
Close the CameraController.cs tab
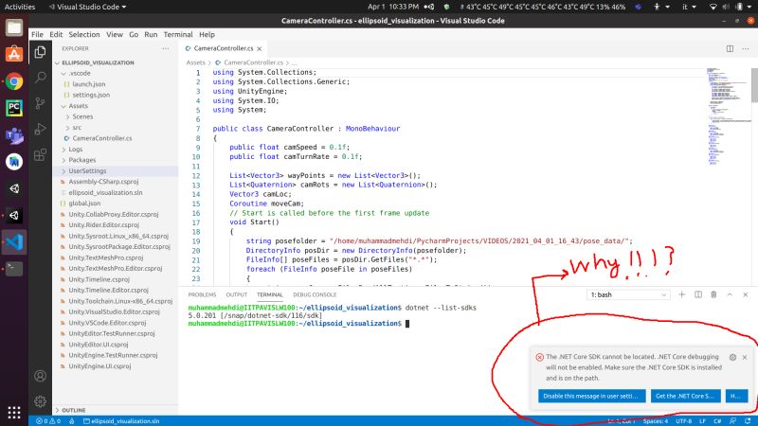[260, 49]
